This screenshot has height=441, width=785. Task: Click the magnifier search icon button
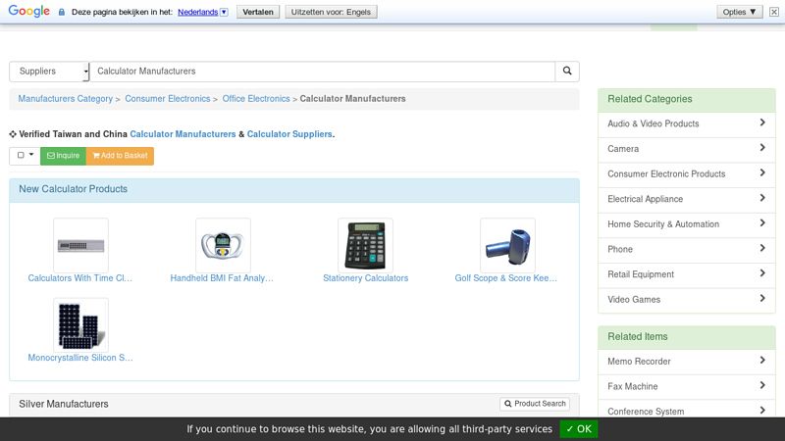pos(567,71)
